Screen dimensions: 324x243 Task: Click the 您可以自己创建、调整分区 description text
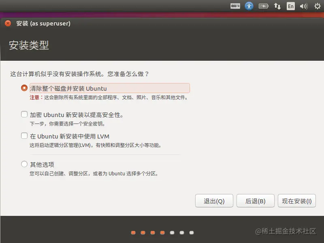point(94,174)
